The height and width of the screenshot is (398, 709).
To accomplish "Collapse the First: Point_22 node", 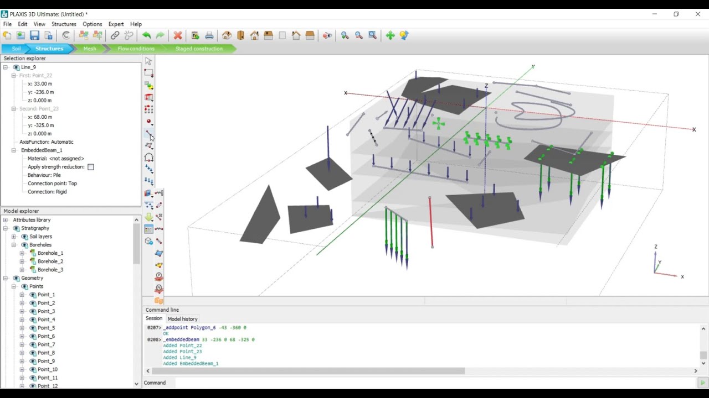I will 14,76.
